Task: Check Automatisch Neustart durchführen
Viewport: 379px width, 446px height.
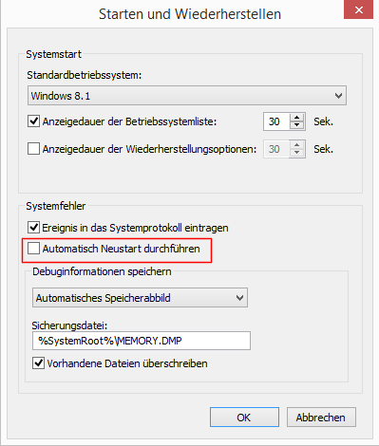Action: pos(33,249)
